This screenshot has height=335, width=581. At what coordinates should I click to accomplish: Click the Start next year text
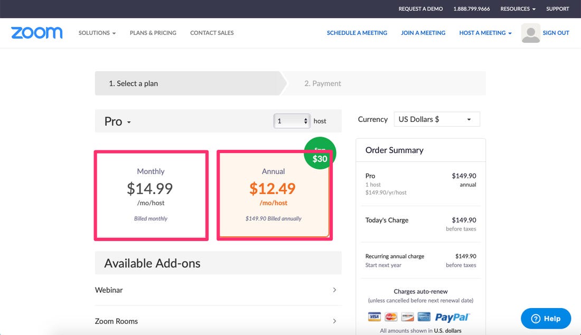(383, 265)
